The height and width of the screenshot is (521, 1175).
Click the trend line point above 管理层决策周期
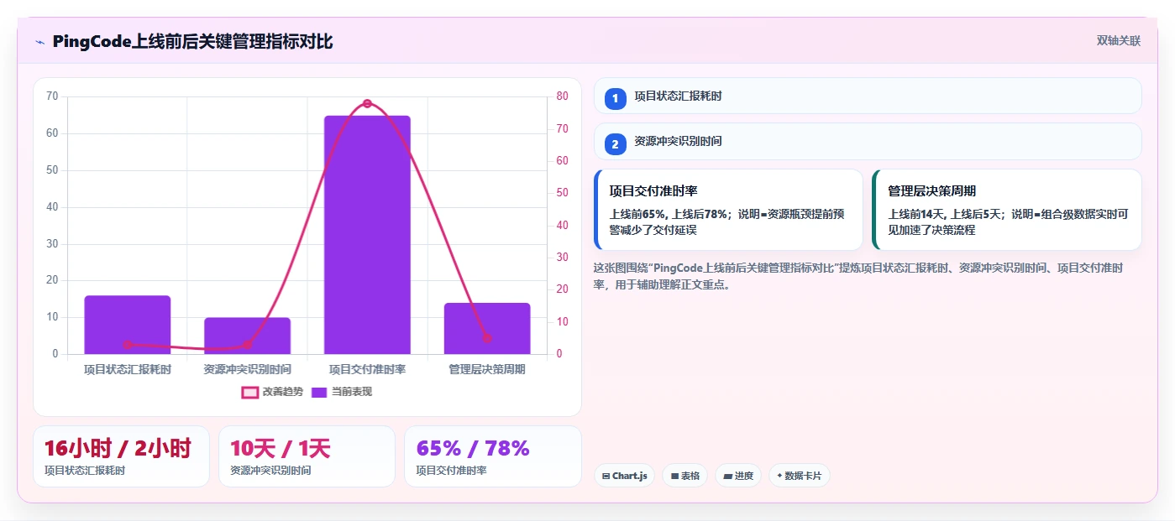click(x=487, y=338)
